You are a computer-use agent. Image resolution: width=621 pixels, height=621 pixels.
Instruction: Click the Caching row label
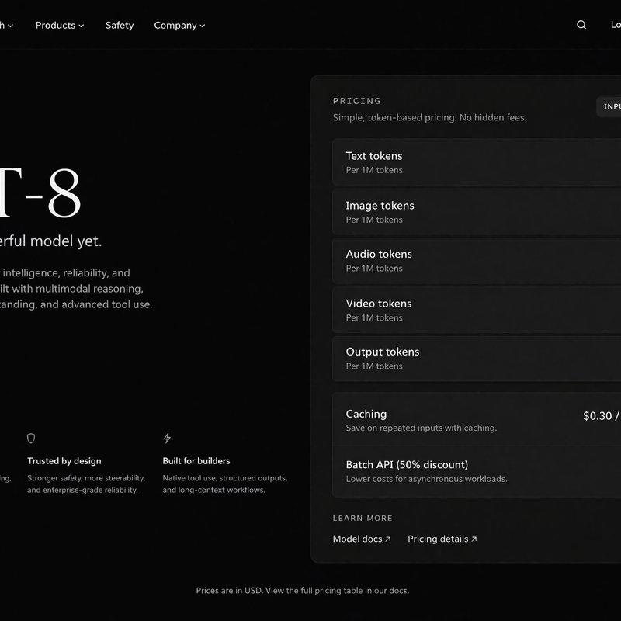[x=366, y=414]
